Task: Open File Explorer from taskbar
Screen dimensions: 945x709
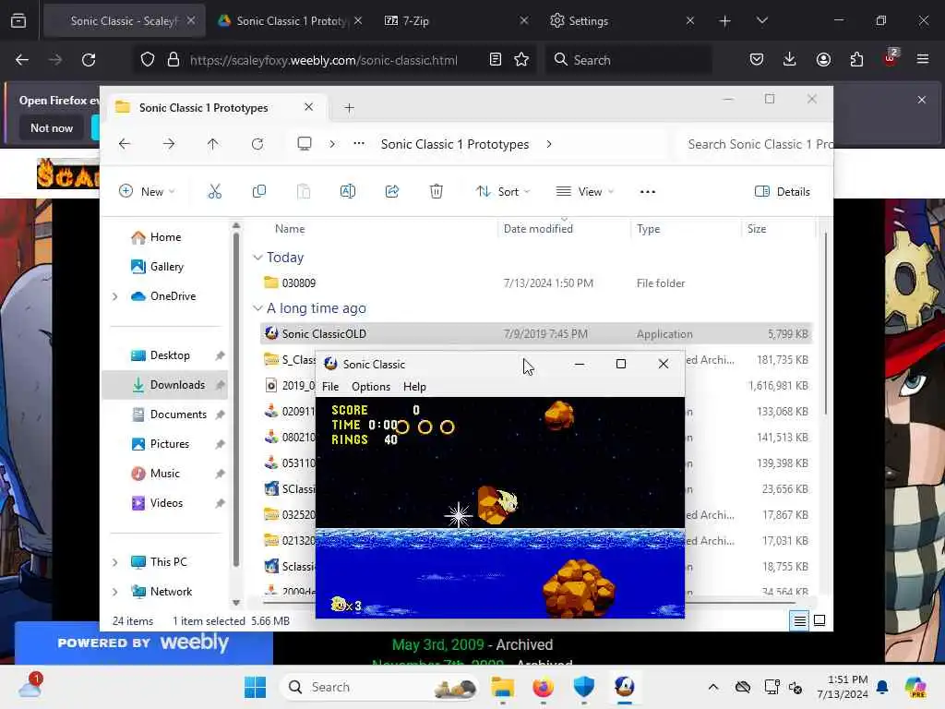Action: coord(502,687)
